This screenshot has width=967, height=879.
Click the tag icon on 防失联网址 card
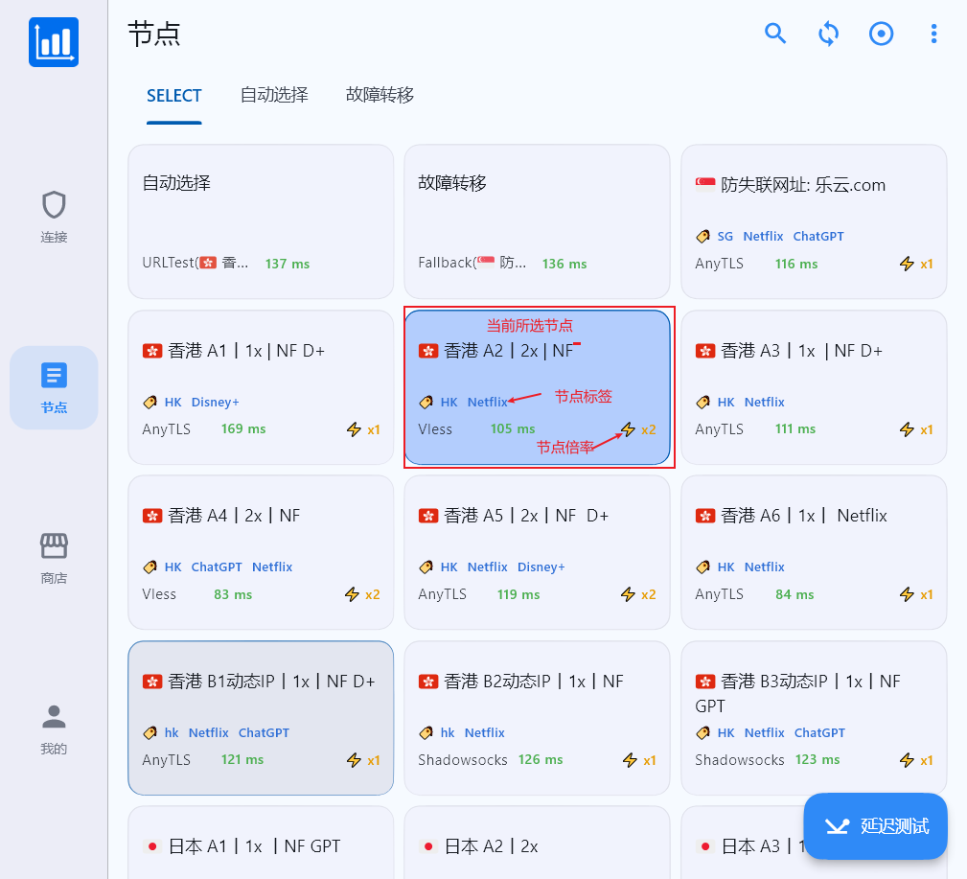[x=702, y=236]
